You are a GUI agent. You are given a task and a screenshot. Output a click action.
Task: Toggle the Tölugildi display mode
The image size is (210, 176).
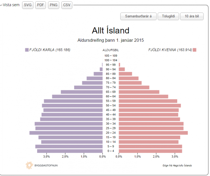[168, 16]
